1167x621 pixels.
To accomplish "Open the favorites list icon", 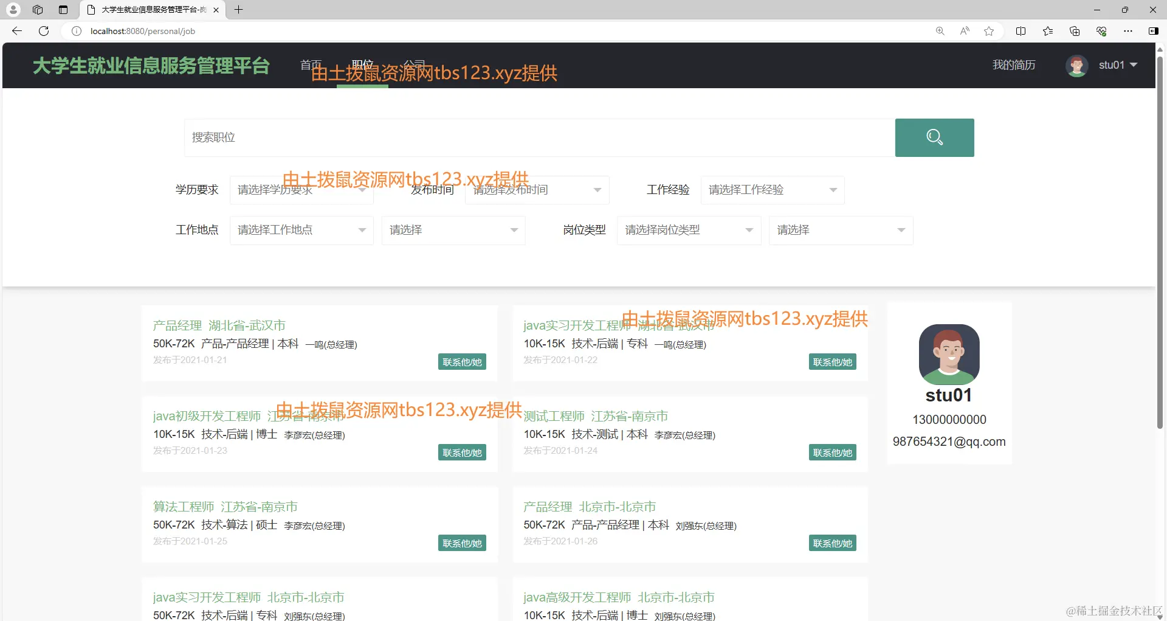I will click(1048, 31).
